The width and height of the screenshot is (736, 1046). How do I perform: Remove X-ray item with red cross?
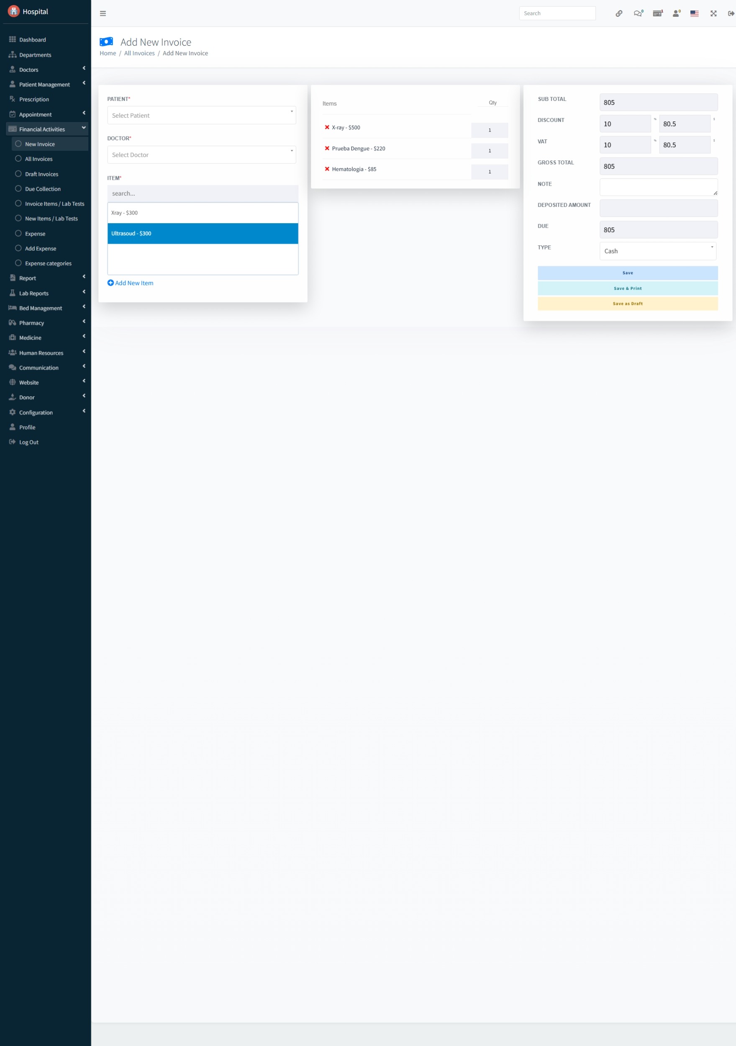click(x=327, y=128)
